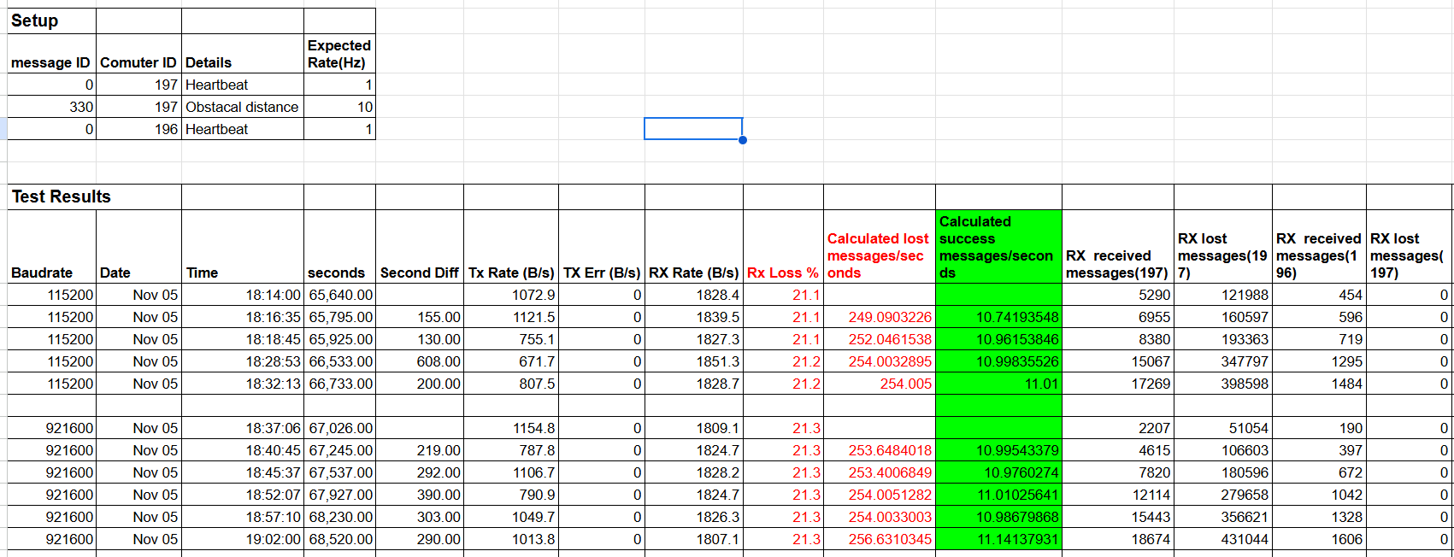Image resolution: width=1454 pixels, height=557 pixels.
Task: Select the "message ID" header cell
Action: [x=50, y=62]
